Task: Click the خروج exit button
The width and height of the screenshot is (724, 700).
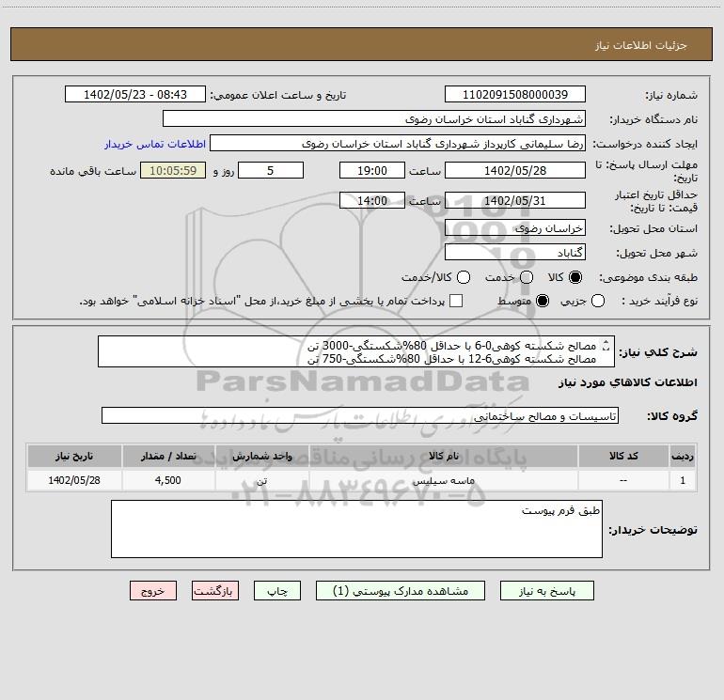Action: point(153,591)
